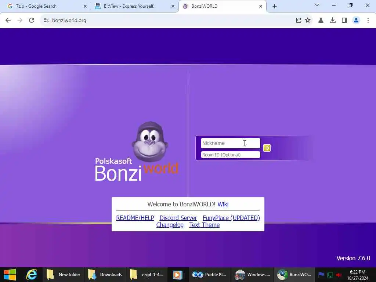Open the media player taskbar icon
Image resolution: width=376 pixels, height=282 pixels.
pos(178,275)
